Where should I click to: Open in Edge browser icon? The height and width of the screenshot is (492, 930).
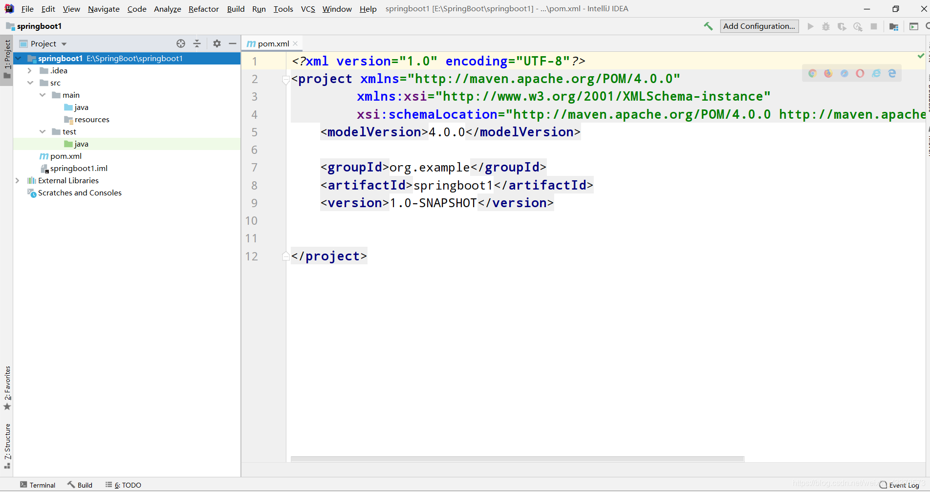click(x=892, y=73)
